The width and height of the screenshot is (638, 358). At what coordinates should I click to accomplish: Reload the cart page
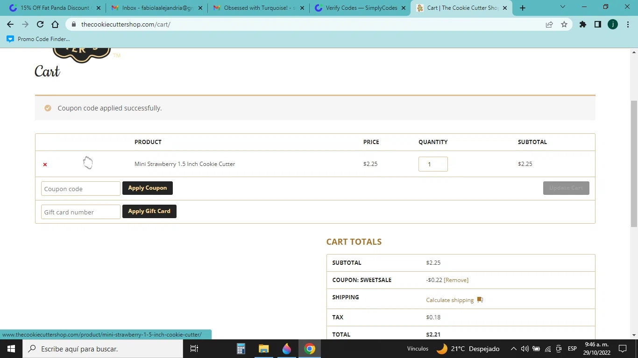(x=40, y=24)
